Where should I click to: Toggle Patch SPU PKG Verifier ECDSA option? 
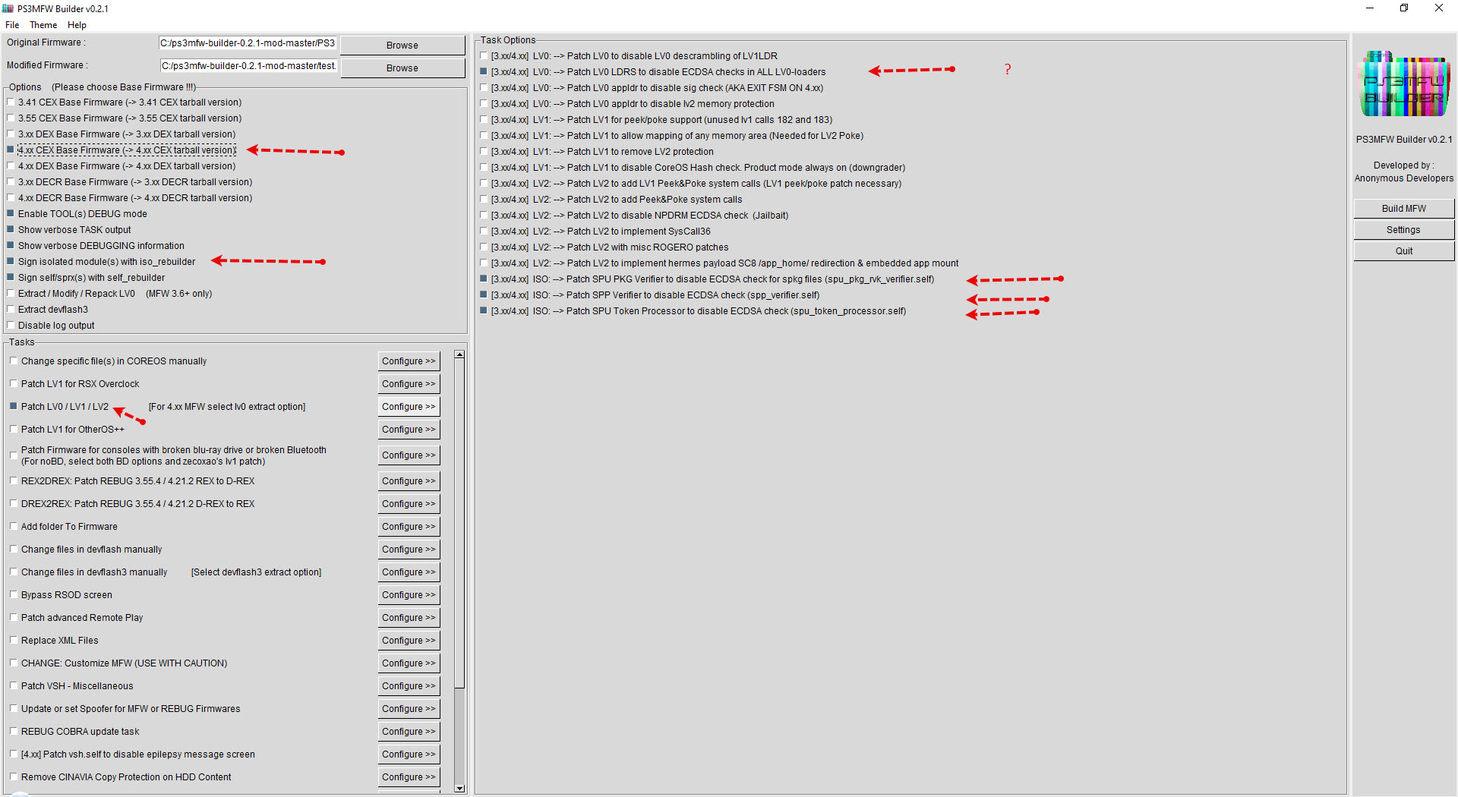pos(484,279)
